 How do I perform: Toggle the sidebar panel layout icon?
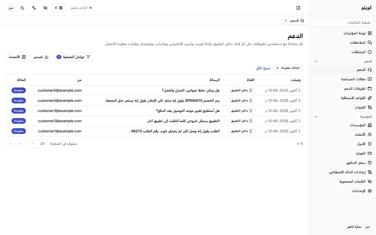pyautogui.click(x=298, y=8)
